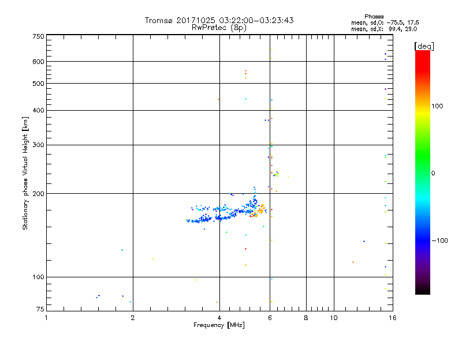Click the green-yellow point cluster near 250 km
Screen dimensions: 462x346
click(x=276, y=174)
